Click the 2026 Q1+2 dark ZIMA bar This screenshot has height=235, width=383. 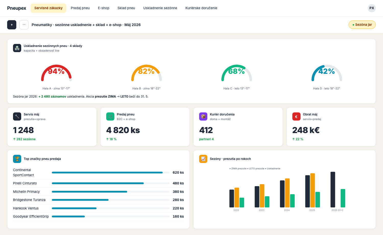(333, 190)
